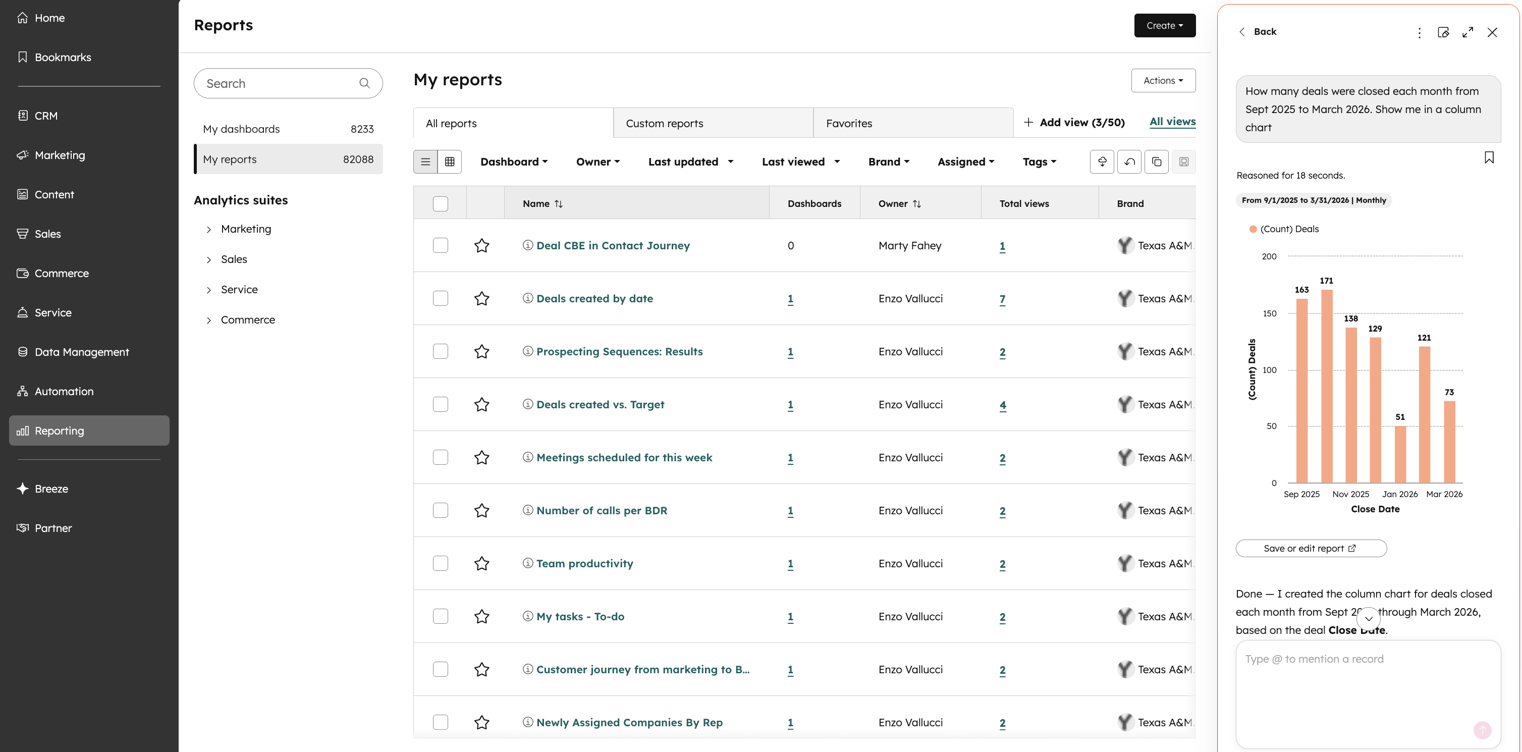Open Breeze from the sidebar
This screenshot has height=752, width=1522.
[51, 489]
